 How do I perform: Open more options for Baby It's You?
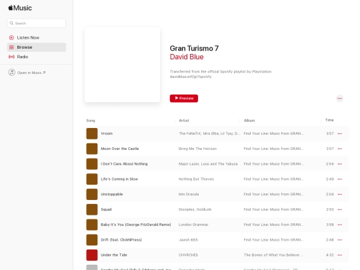[x=339, y=225]
